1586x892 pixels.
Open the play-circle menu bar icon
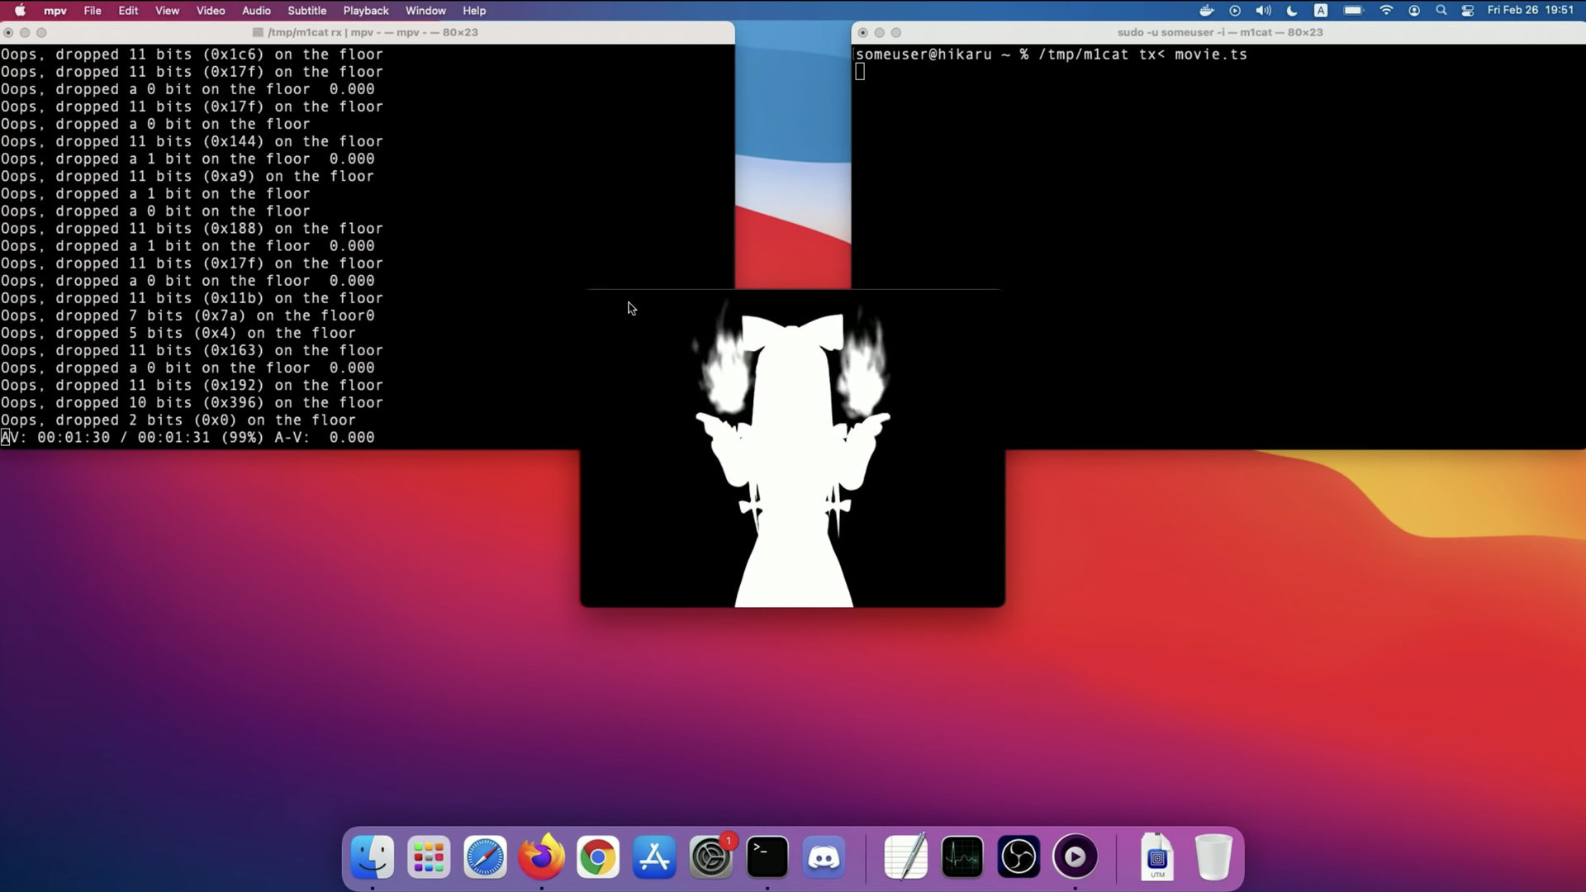click(x=1235, y=11)
